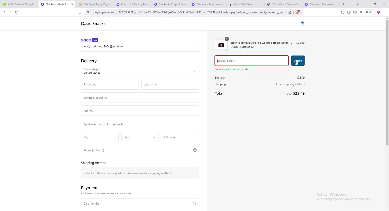Switch to Cart Page Rootly Organic tab
Viewport: 389px width, 211px height.
coord(94,4)
